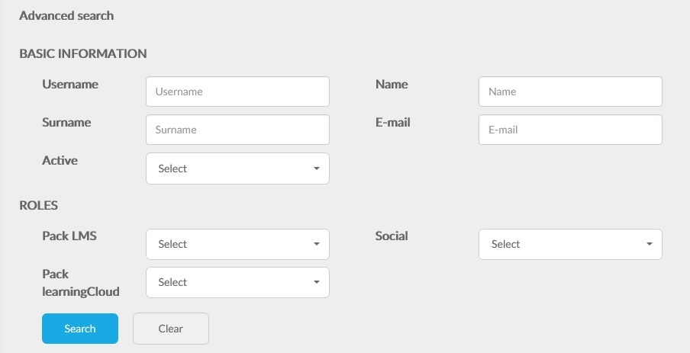This screenshot has width=690, height=353.
Task: Click the Social label text
Action: tap(392, 236)
